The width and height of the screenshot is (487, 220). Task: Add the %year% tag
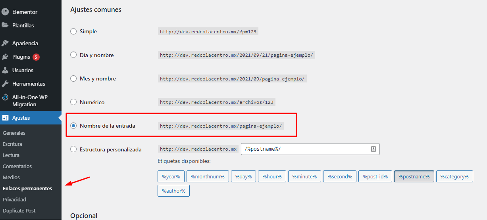(x=171, y=176)
